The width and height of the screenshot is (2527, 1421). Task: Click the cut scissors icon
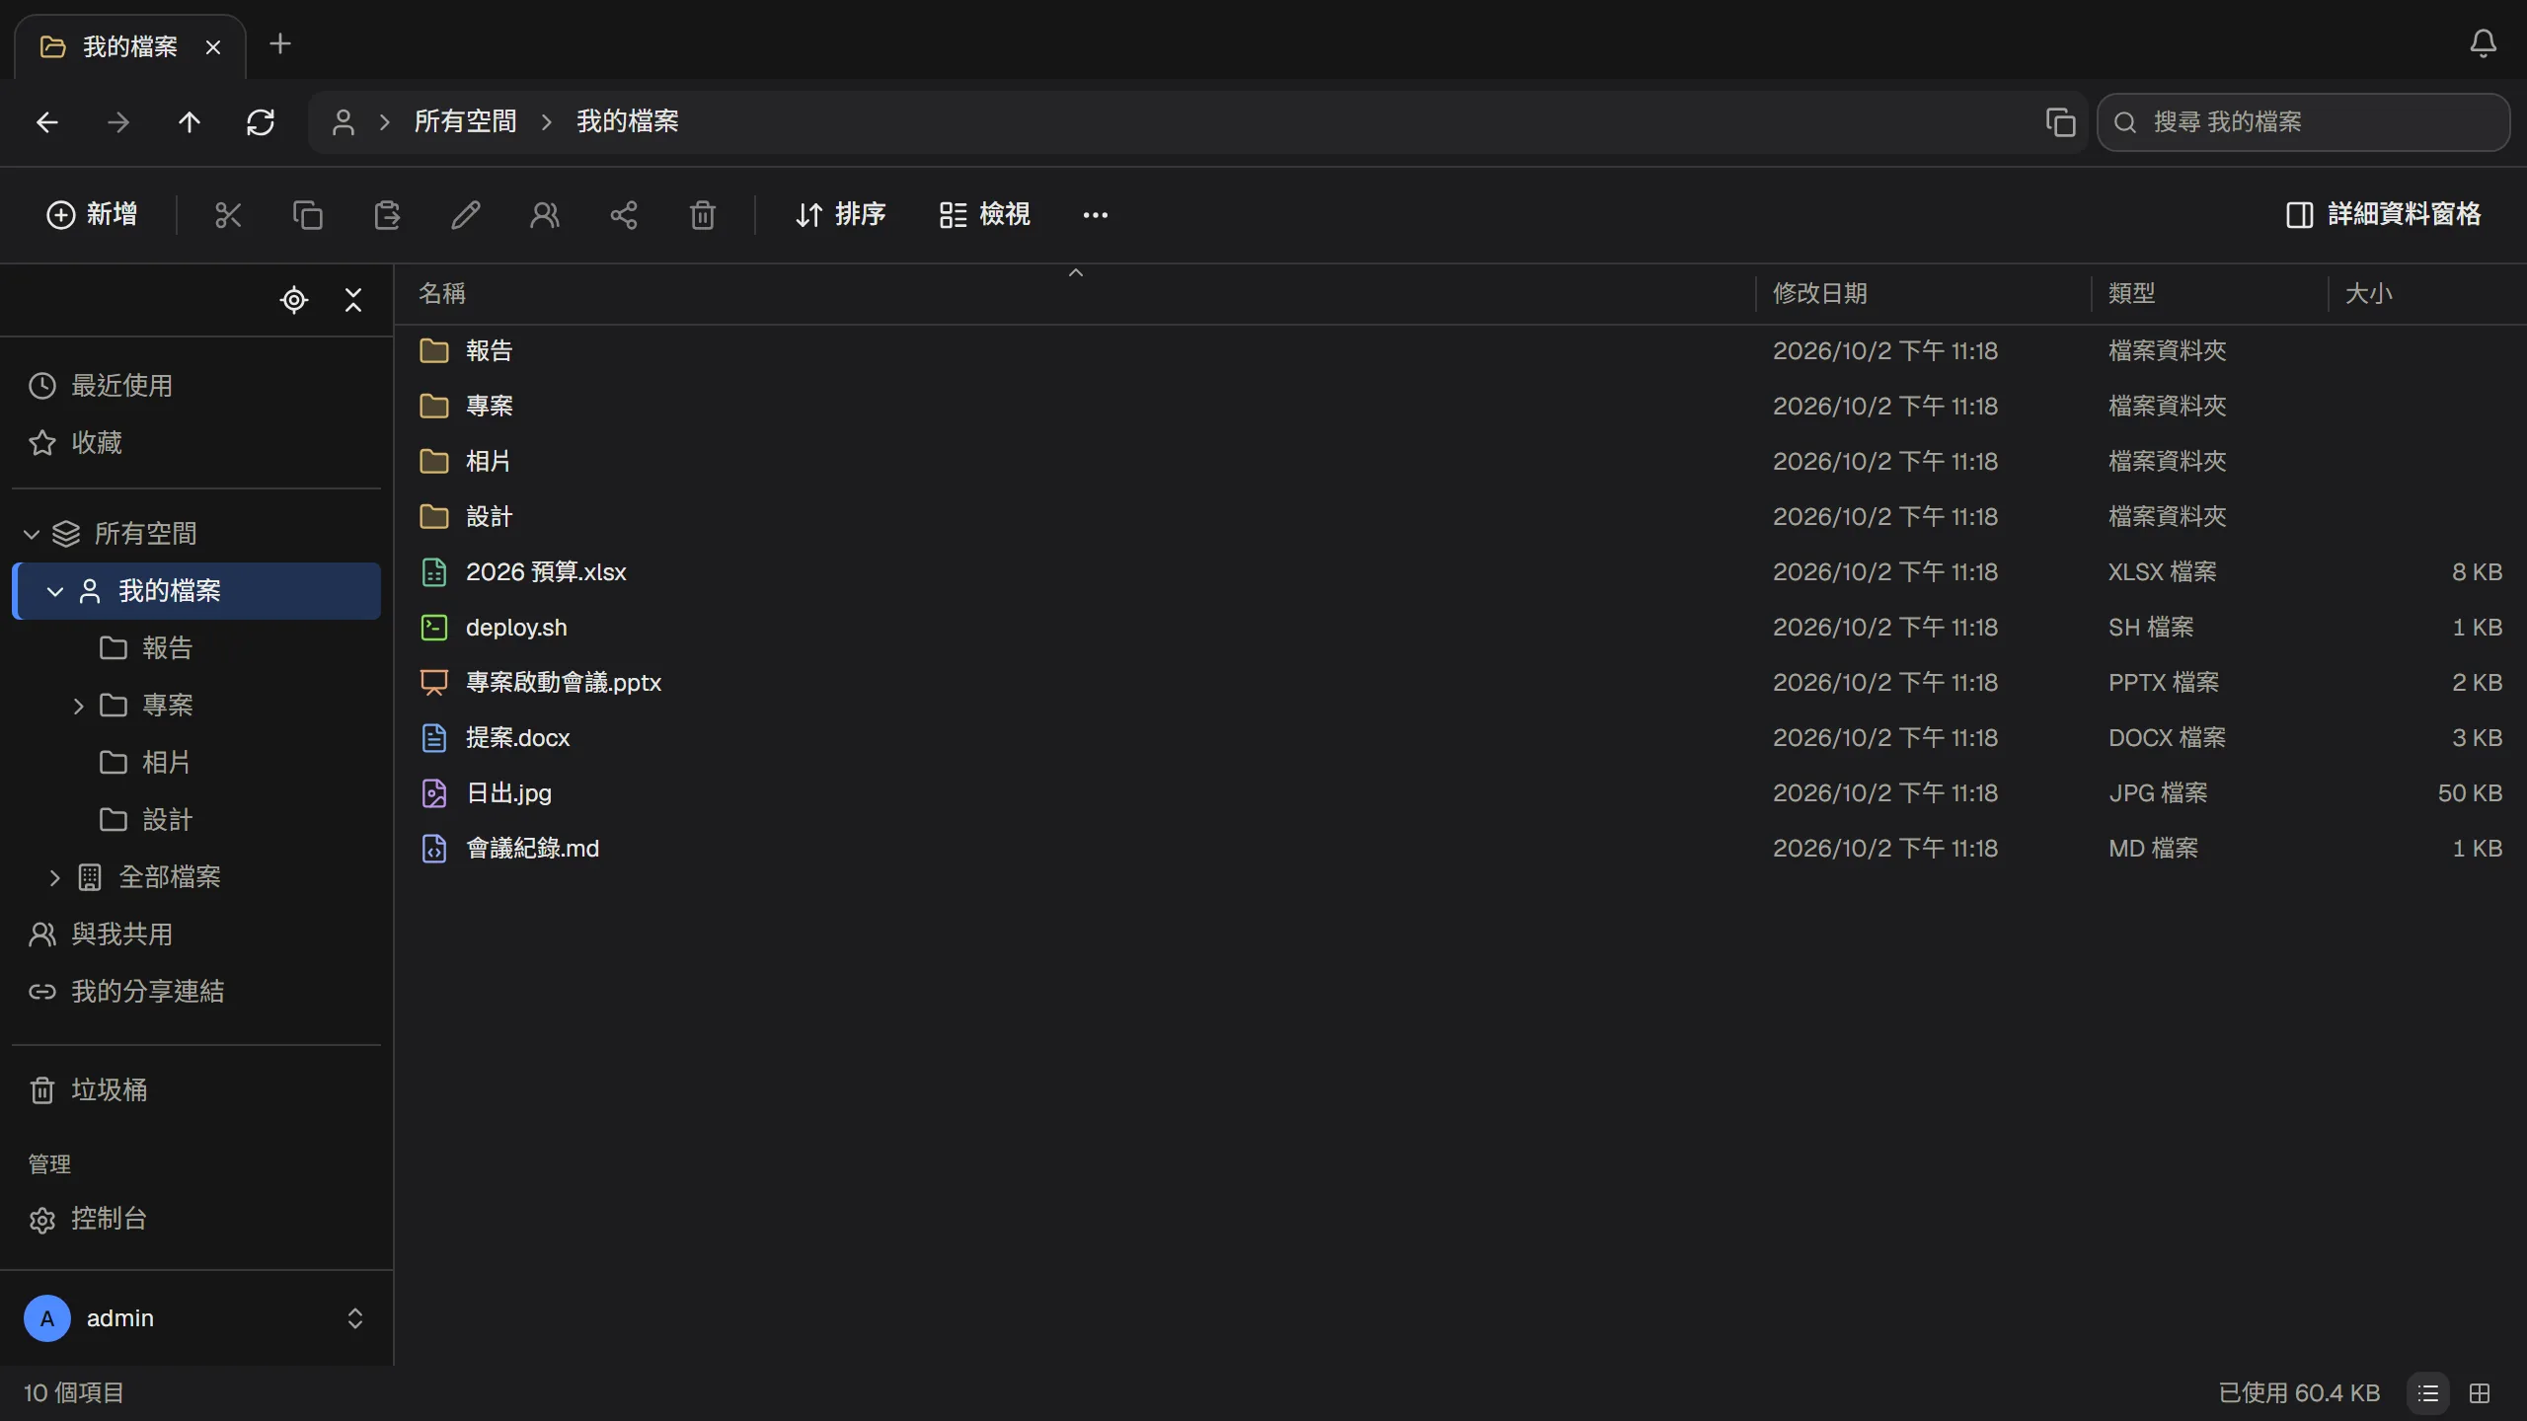[228, 215]
